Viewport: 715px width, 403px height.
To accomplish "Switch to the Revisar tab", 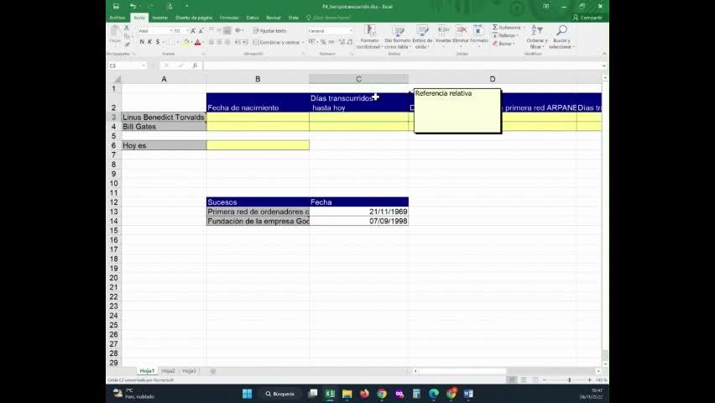I will tap(274, 18).
